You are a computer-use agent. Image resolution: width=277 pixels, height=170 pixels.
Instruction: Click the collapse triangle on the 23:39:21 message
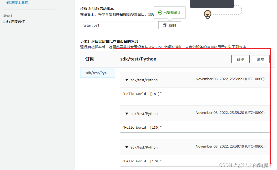[126, 80]
